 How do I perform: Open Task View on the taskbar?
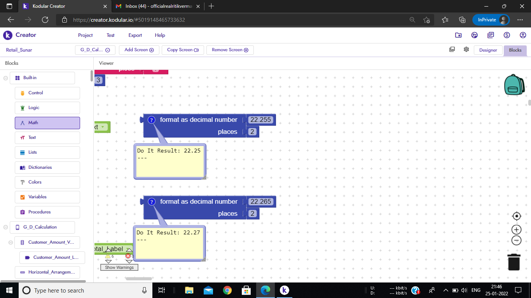pyautogui.click(x=162, y=290)
